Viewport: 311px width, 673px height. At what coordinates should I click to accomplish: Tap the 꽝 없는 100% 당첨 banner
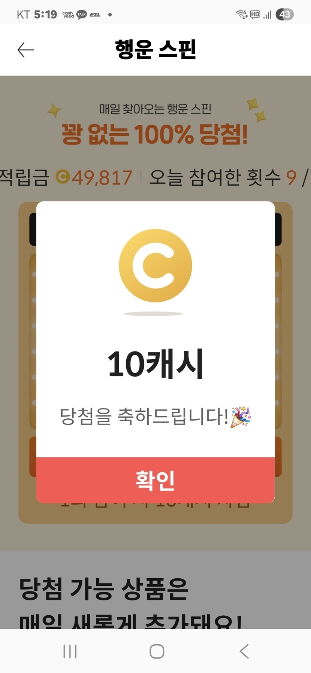pos(155,134)
